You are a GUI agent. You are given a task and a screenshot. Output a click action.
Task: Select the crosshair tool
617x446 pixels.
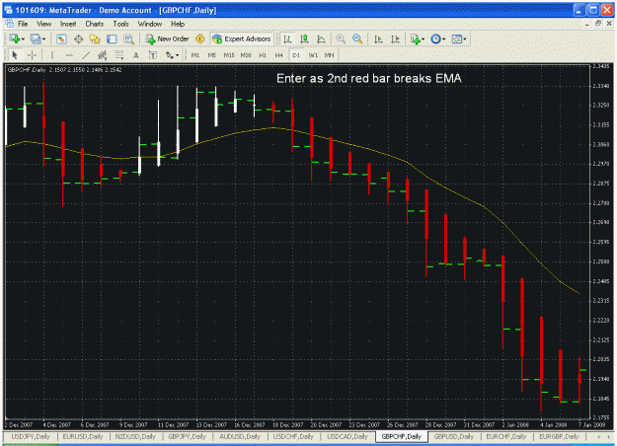(32, 55)
